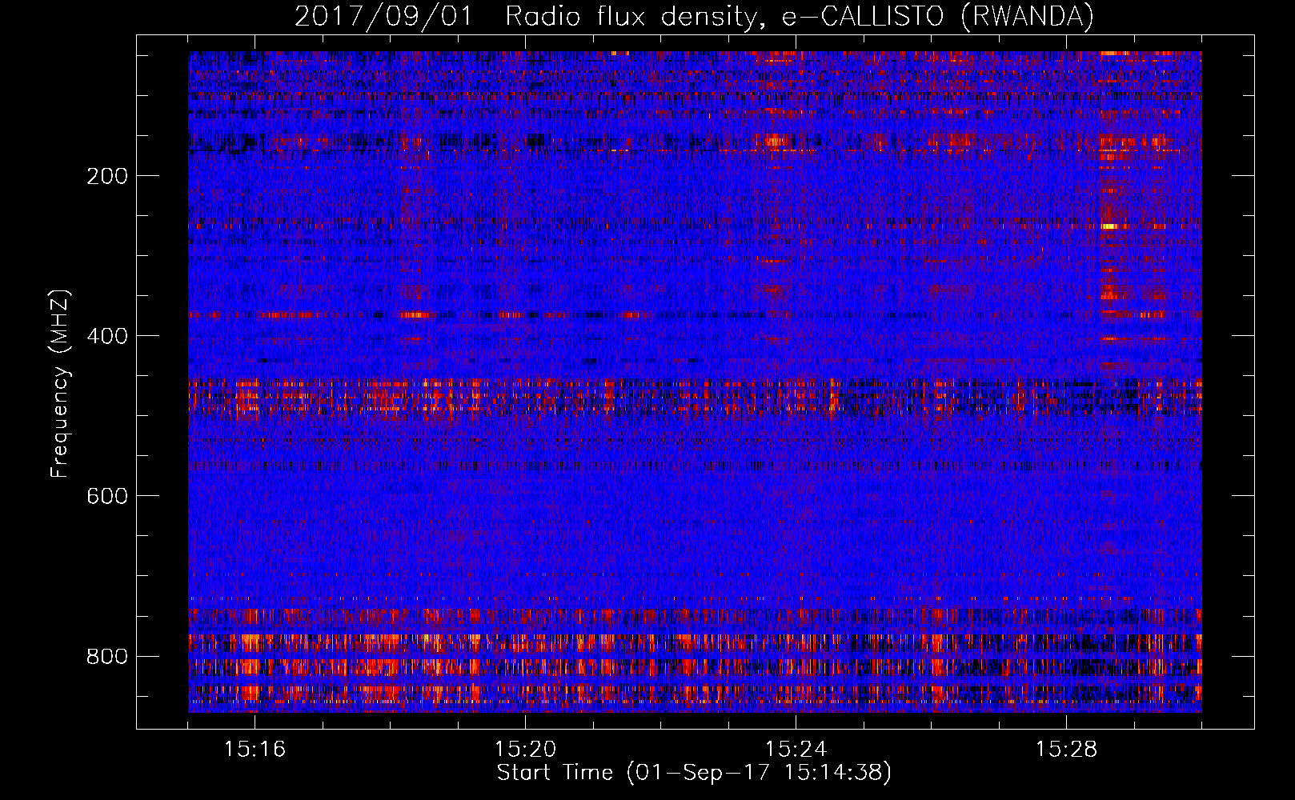Image resolution: width=1295 pixels, height=800 pixels.
Task: Click the '15:16' time axis label
Action: pos(255,750)
